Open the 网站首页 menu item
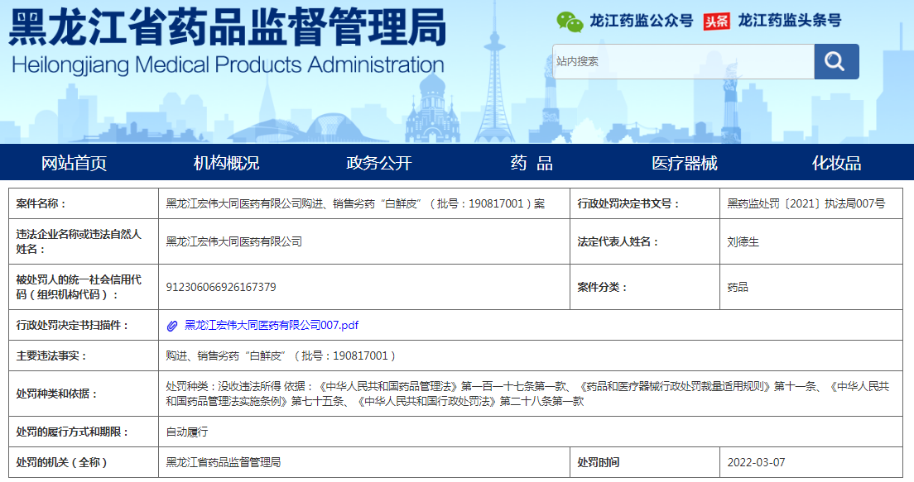Image resolution: width=914 pixels, height=482 pixels. click(x=74, y=163)
